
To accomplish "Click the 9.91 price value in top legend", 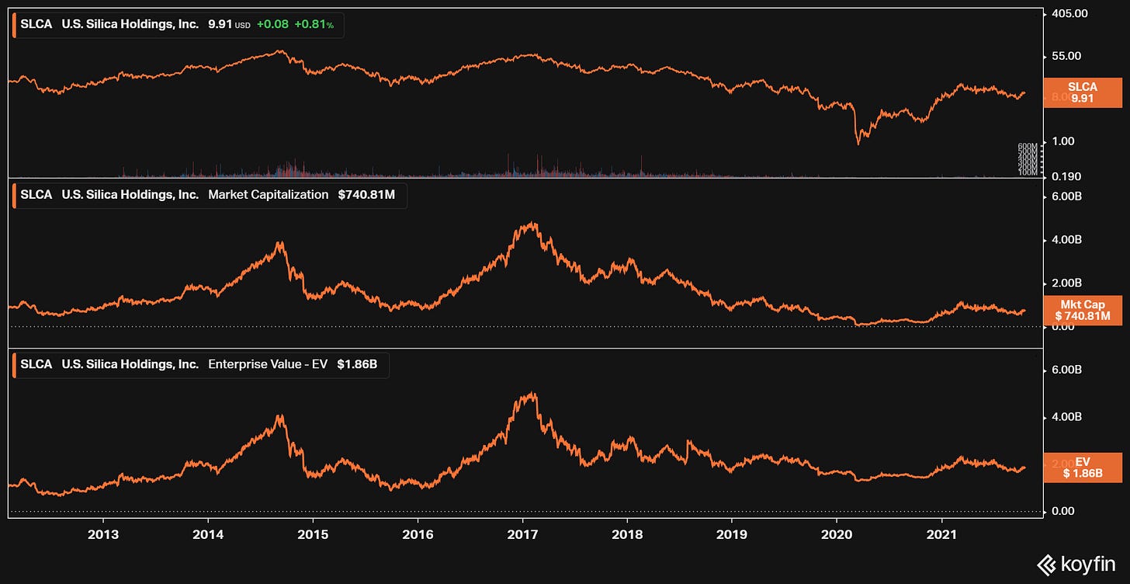I will [220, 24].
